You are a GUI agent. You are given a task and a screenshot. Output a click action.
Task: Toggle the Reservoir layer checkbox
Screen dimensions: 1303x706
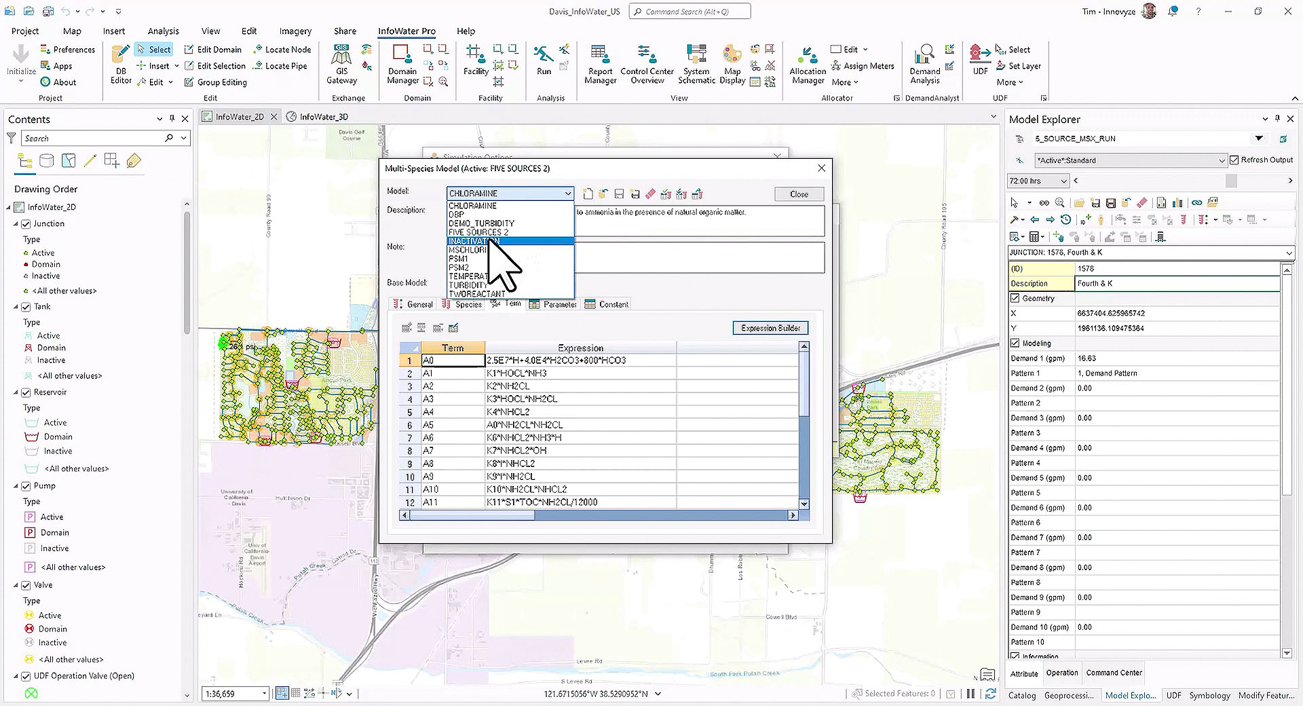pyautogui.click(x=26, y=392)
